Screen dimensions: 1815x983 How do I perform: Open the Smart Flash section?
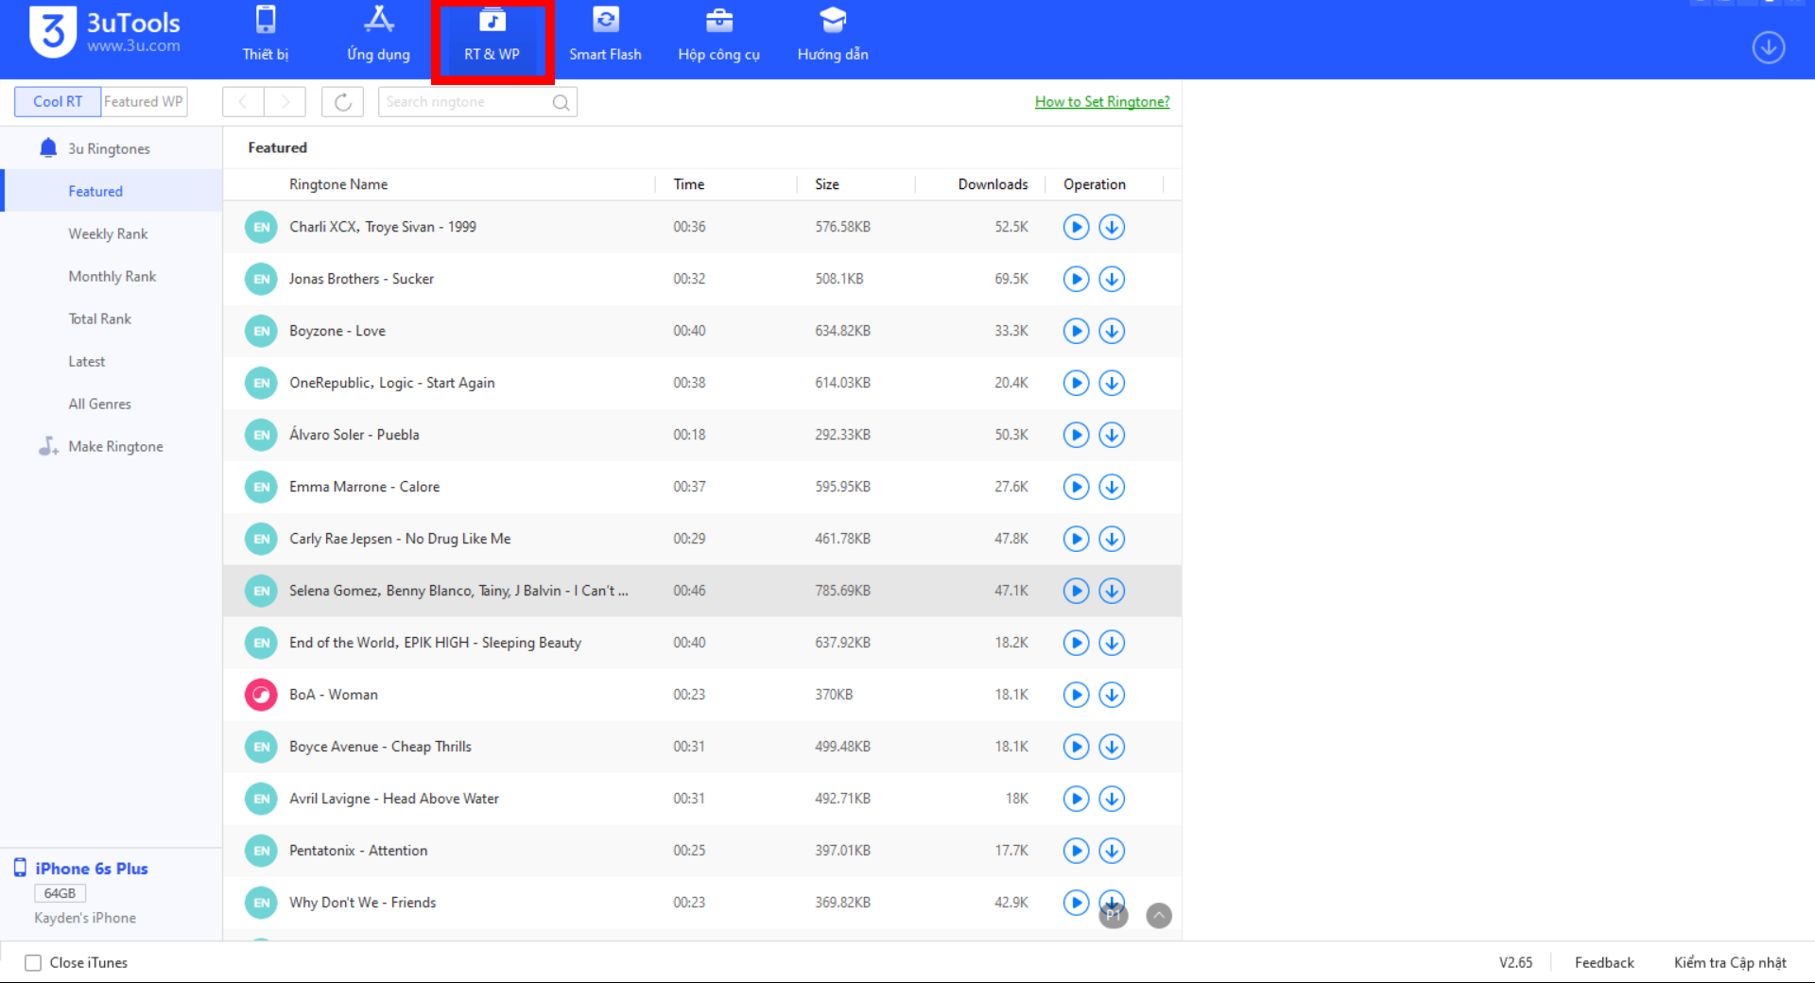(x=605, y=36)
